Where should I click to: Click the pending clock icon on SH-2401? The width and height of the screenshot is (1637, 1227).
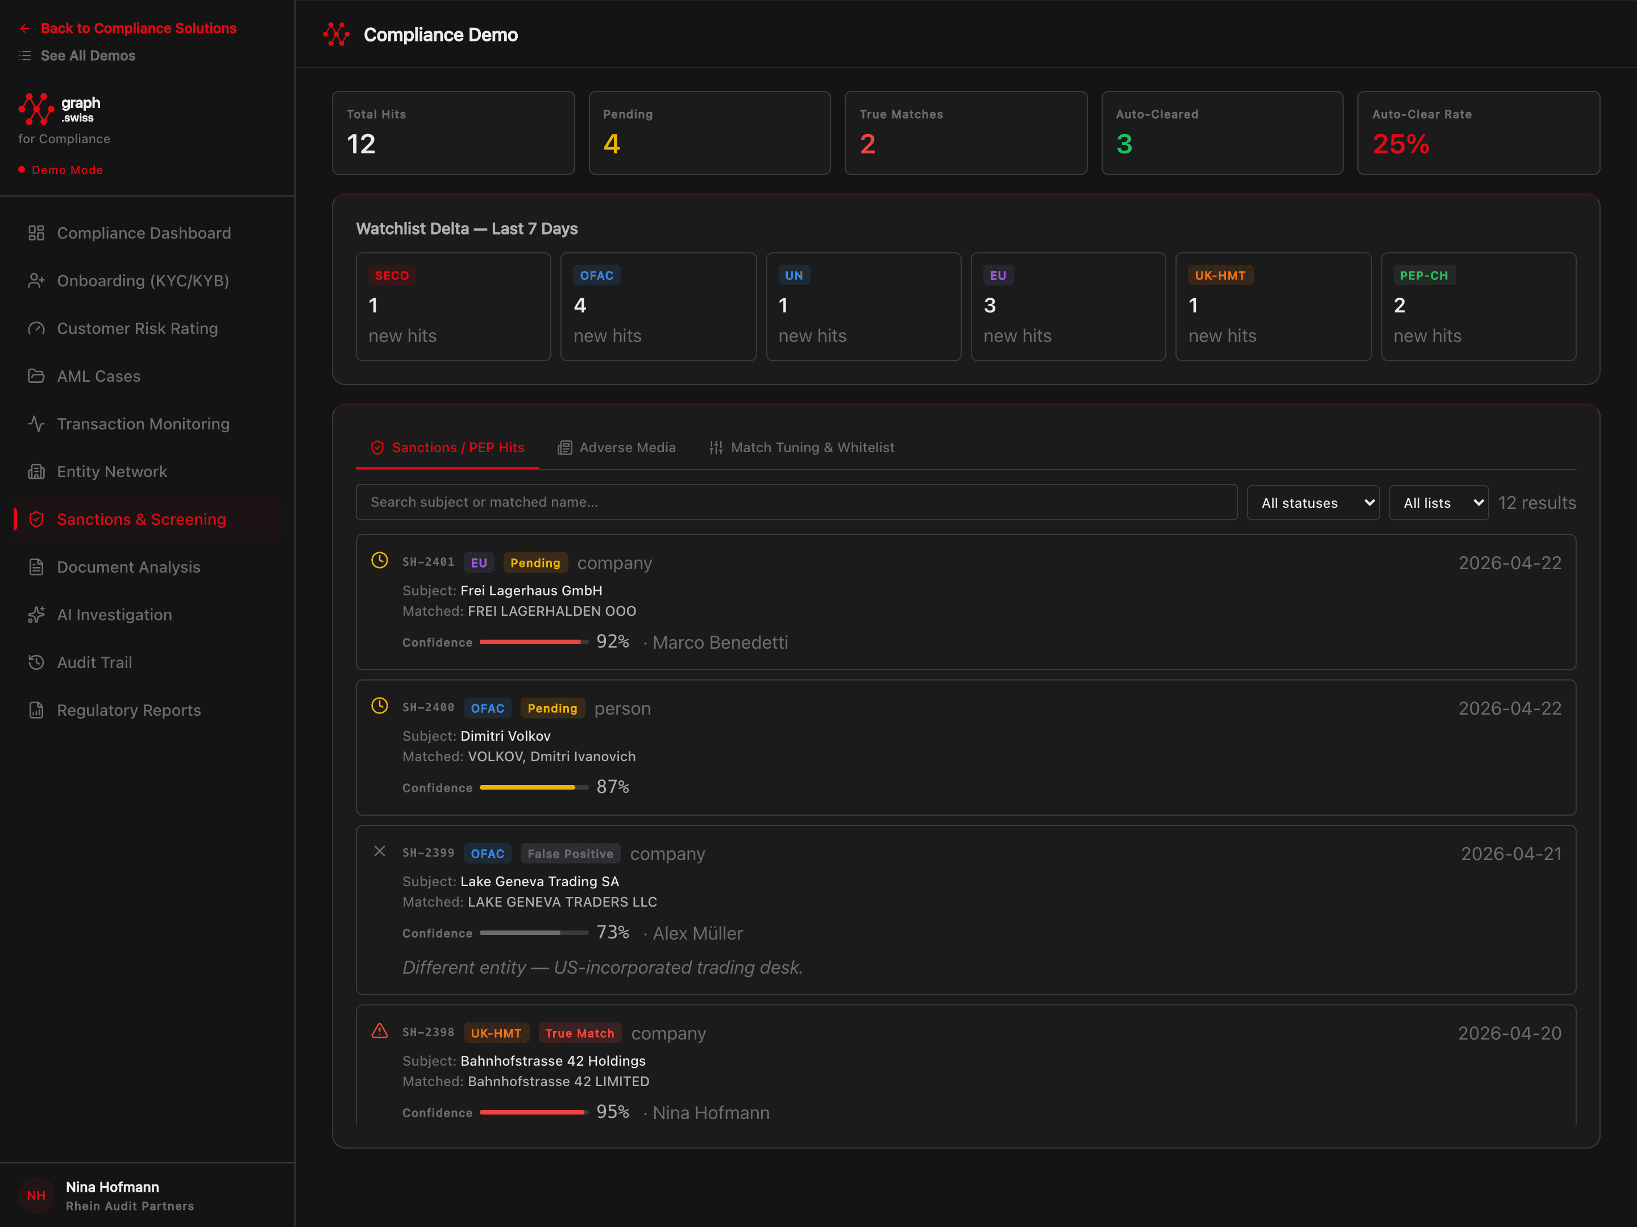click(x=380, y=561)
